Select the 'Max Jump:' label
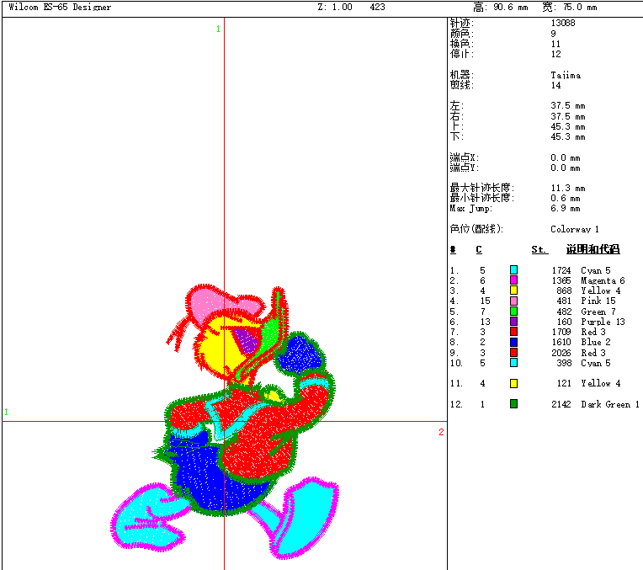Viewport: 643px width, 570px height. click(x=470, y=209)
